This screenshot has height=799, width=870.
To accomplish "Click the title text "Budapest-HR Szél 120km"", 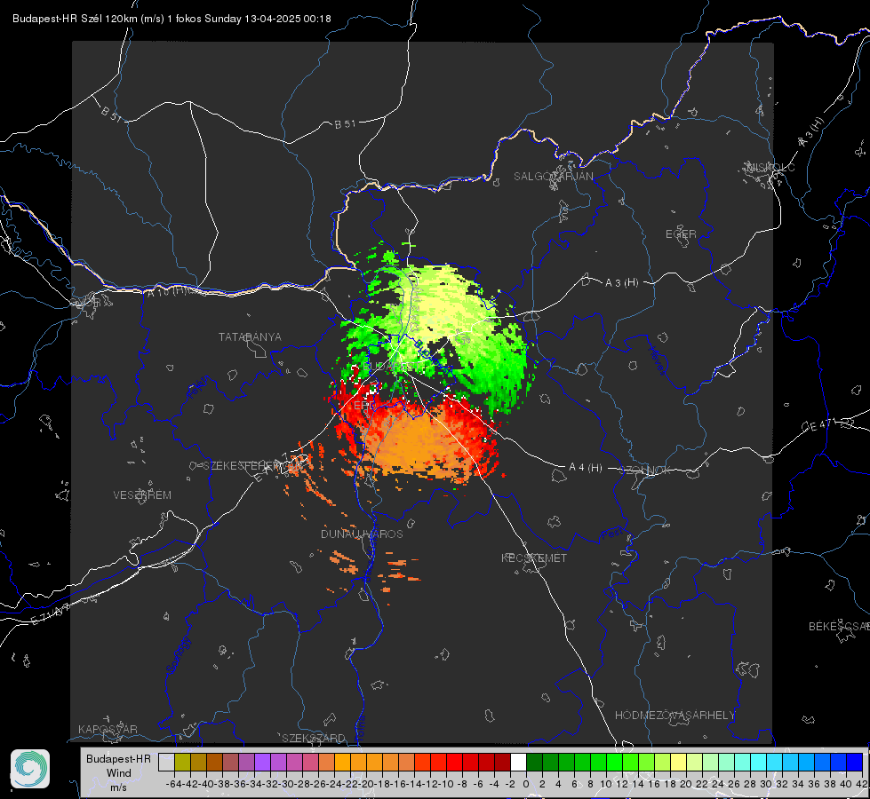I will [x=75, y=19].
